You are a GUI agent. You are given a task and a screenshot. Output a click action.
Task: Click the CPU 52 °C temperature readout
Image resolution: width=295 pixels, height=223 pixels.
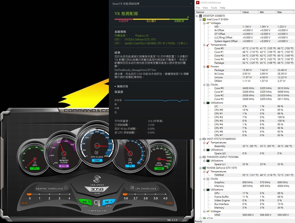(x=109, y=202)
